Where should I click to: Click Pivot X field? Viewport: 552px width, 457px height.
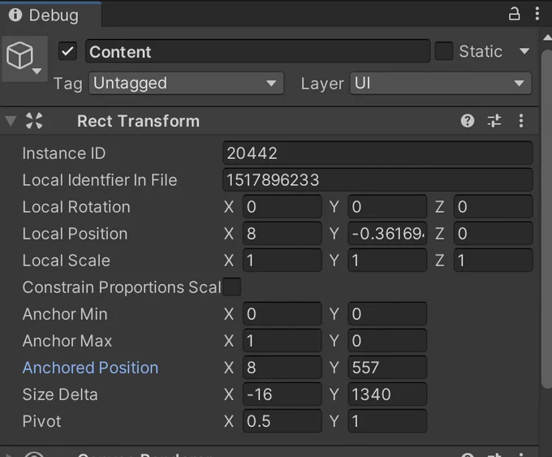pyautogui.click(x=282, y=420)
